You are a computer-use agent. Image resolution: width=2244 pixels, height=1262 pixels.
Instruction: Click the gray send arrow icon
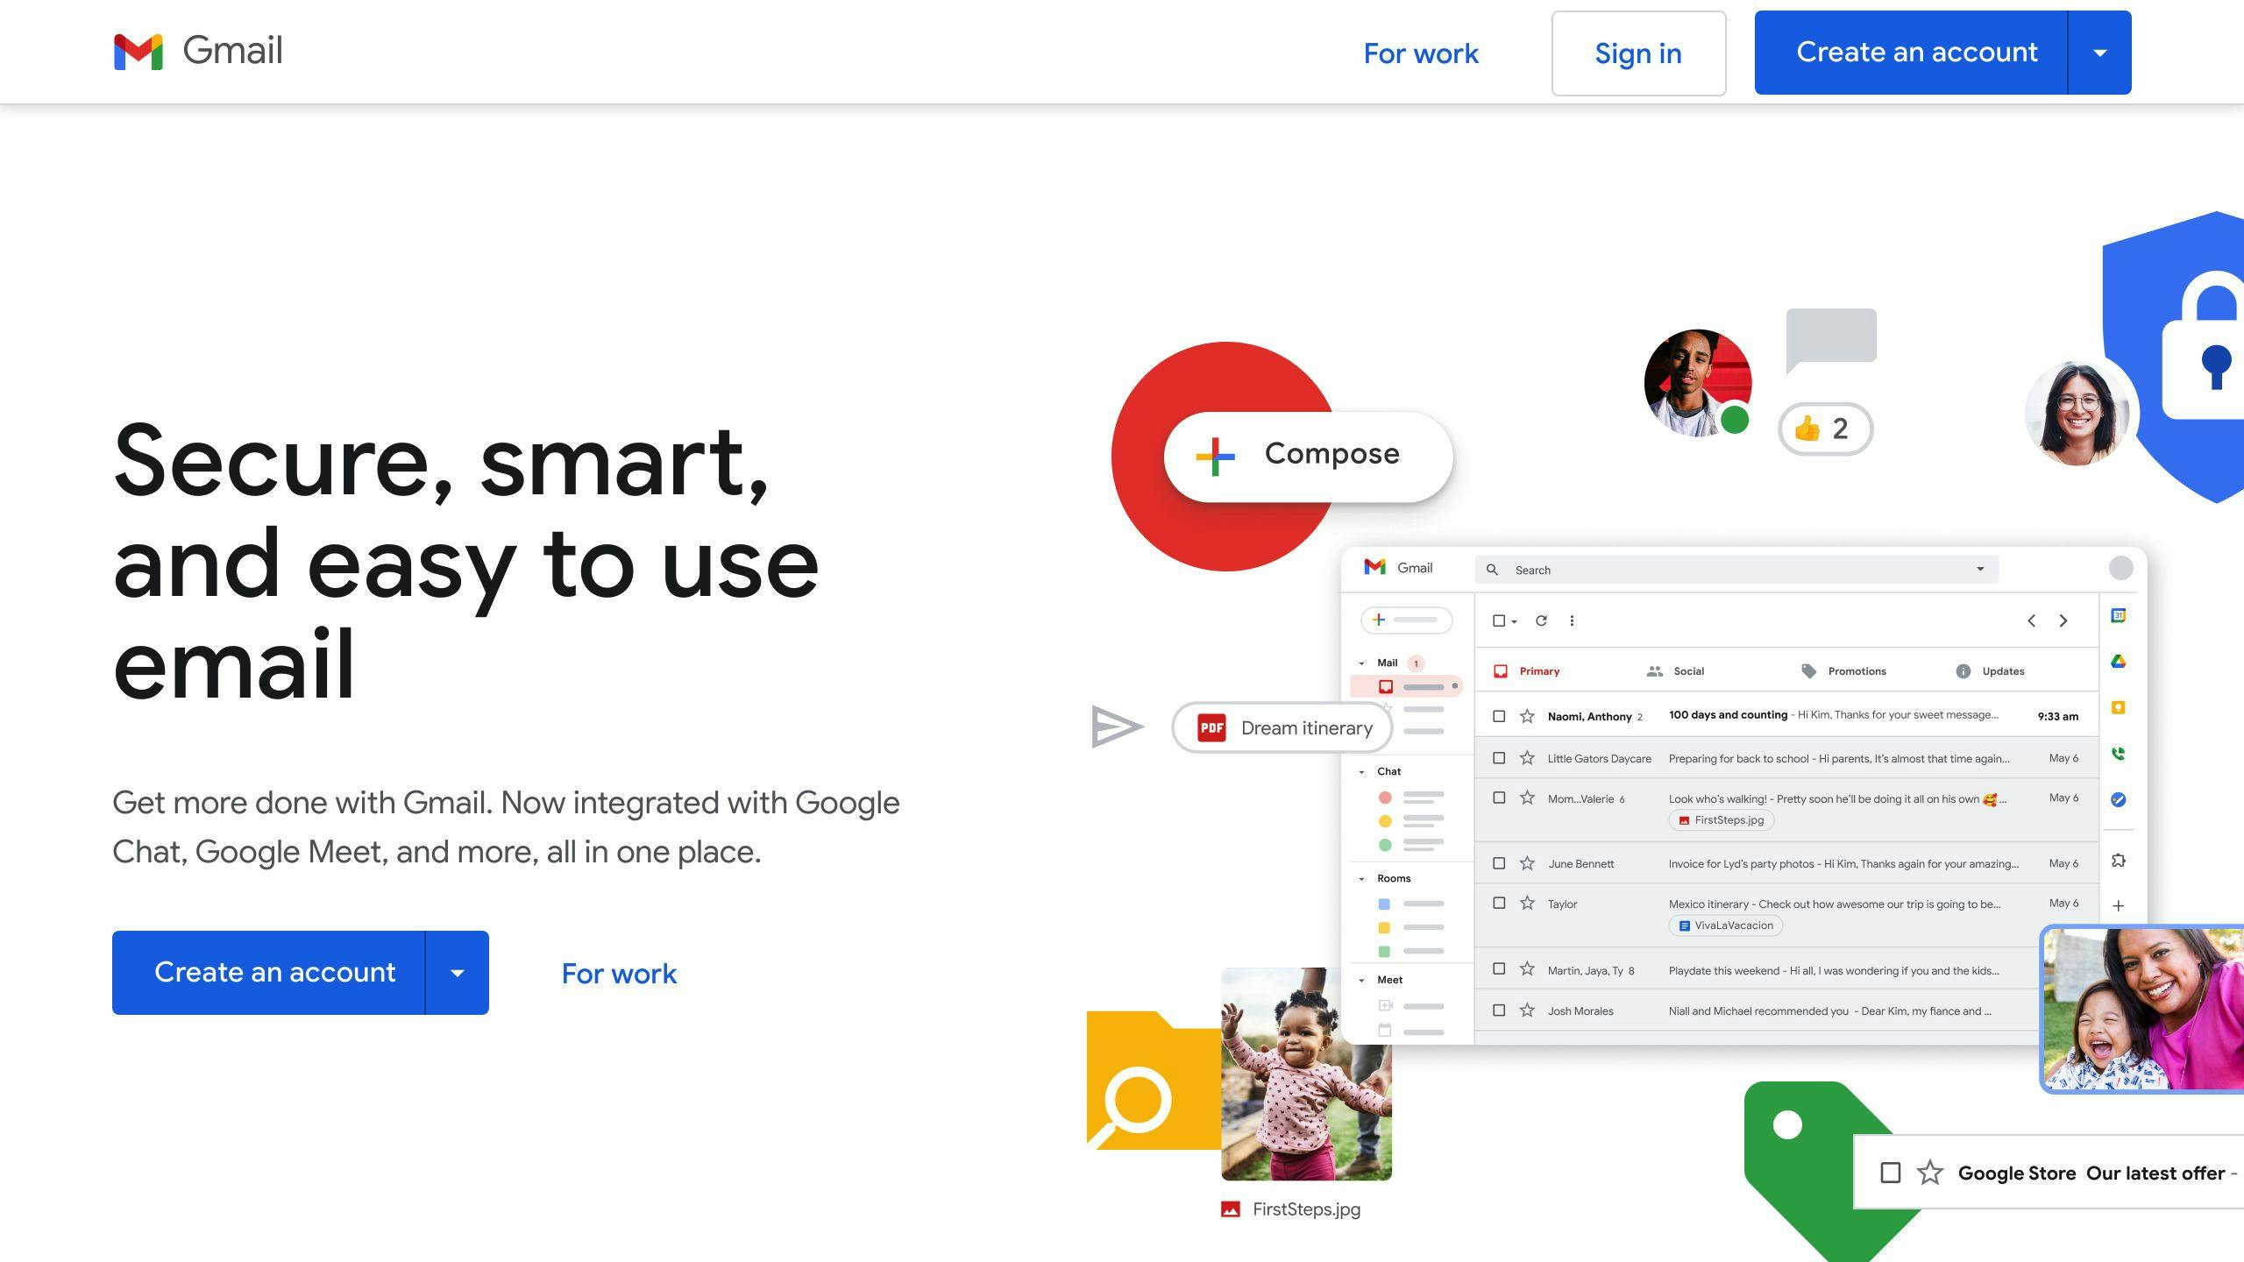coord(1117,727)
